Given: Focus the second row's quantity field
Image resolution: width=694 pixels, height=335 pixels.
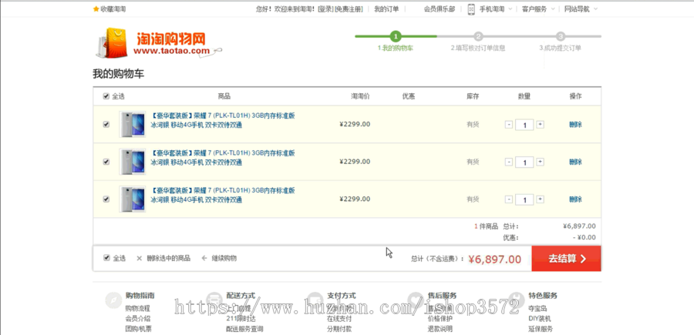Looking at the screenshot, I should pyautogui.click(x=524, y=162).
